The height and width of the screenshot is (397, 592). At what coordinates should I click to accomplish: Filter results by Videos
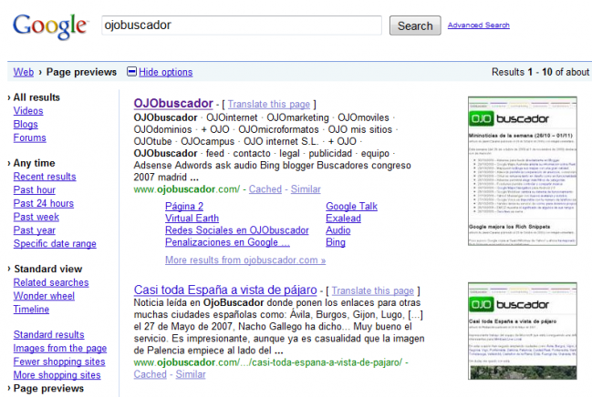28,111
